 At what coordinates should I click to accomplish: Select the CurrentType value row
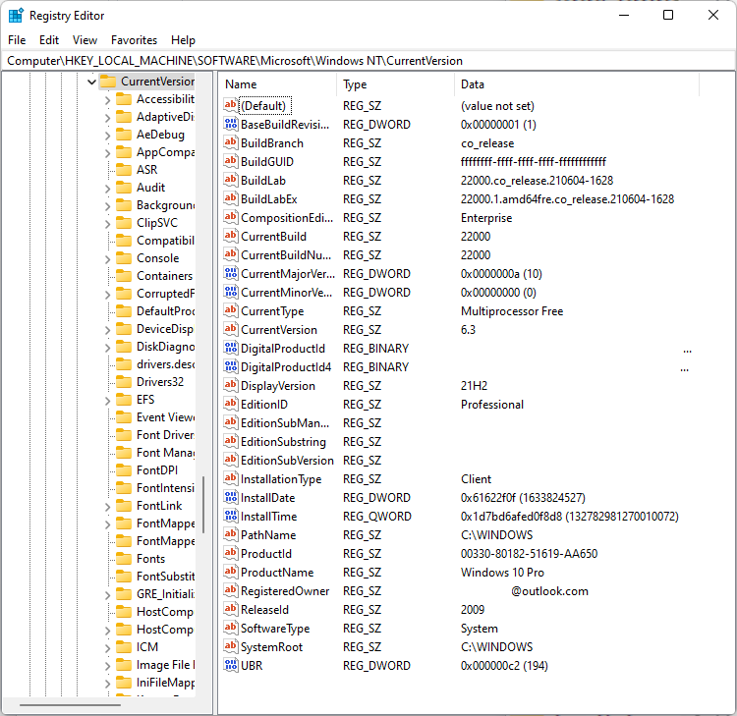pyautogui.click(x=459, y=311)
